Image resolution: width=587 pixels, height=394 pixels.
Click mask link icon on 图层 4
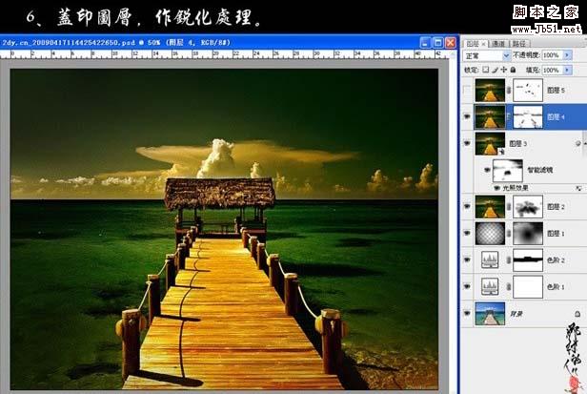(509, 117)
